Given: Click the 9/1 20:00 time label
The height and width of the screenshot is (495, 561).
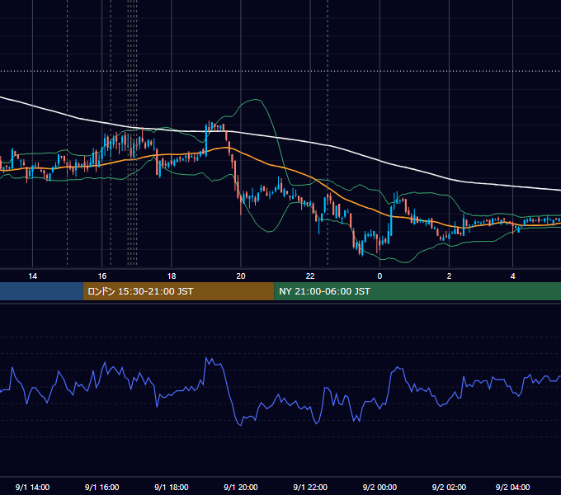Looking at the screenshot, I should (x=241, y=487).
